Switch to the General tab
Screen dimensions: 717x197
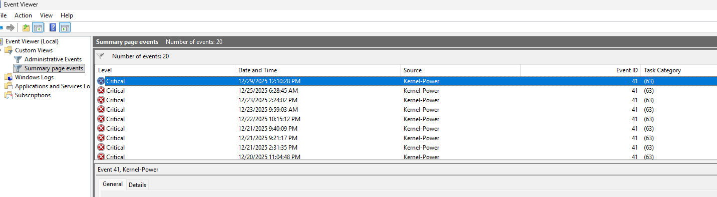point(113,184)
